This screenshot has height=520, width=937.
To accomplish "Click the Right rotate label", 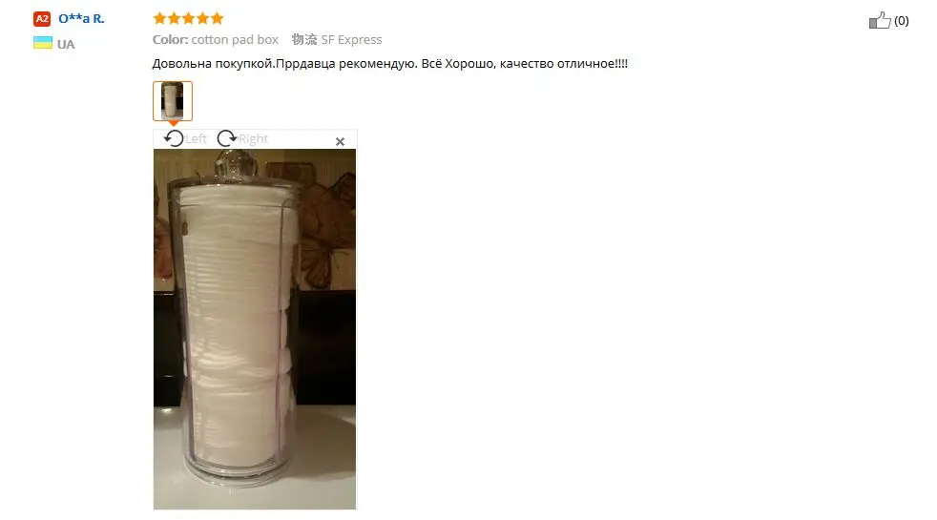I will (x=254, y=139).
